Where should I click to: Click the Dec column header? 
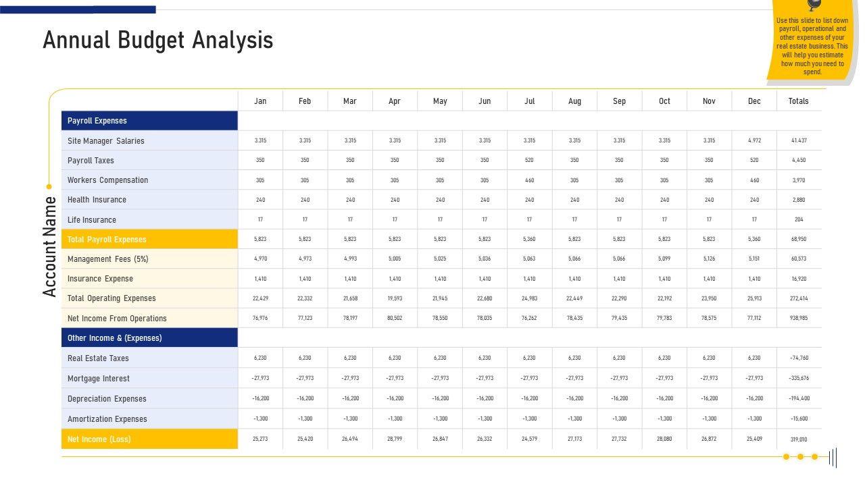click(754, 101)
